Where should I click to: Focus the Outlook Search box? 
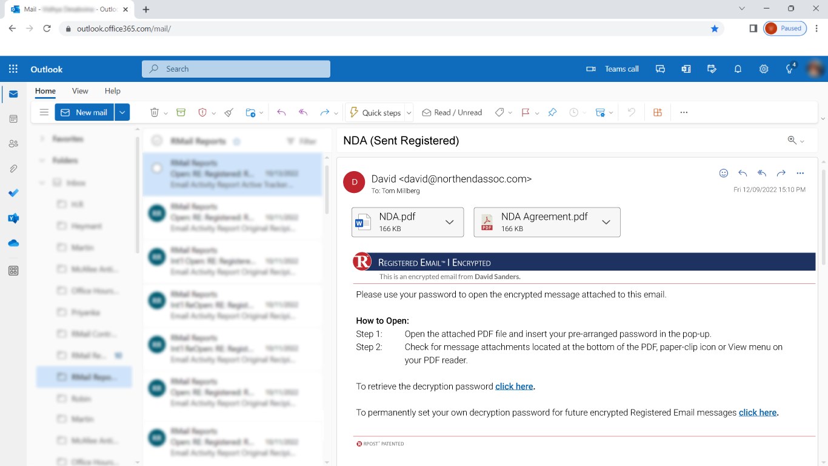point(236,69)
